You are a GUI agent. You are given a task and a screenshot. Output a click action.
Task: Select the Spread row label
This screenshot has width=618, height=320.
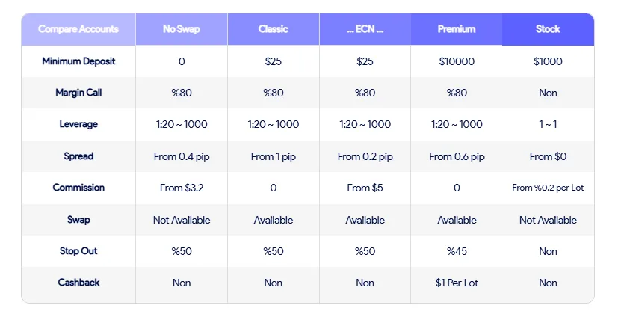(x=78, y=156)
